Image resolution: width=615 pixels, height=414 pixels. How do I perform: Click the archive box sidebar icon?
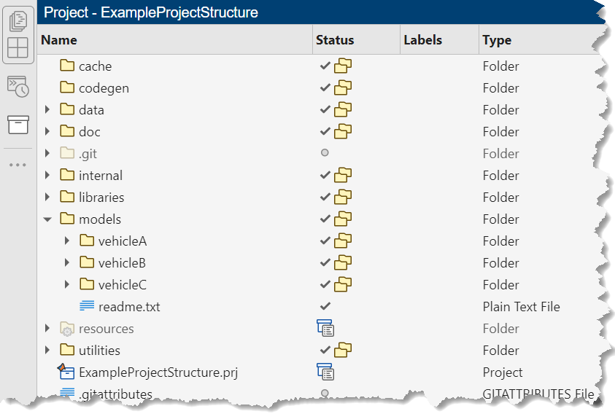(18, 124)
